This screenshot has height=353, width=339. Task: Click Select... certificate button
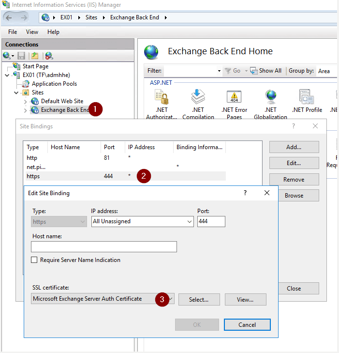tap(199, 300)
